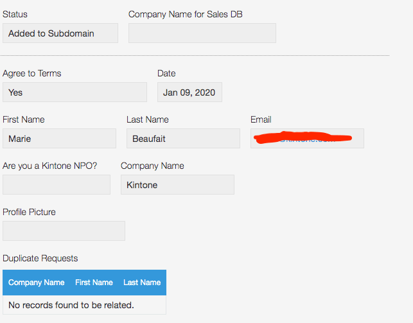This screenshot has height=323, width=413.
Task: Click the Profile Picture label text
Action: coord(29,212)
